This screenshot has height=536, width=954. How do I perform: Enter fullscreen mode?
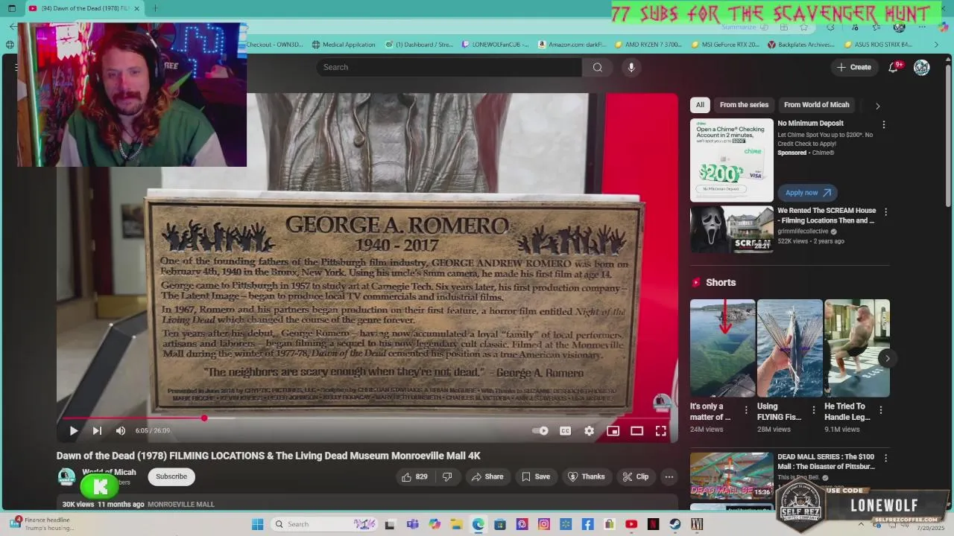click(660, 430)
